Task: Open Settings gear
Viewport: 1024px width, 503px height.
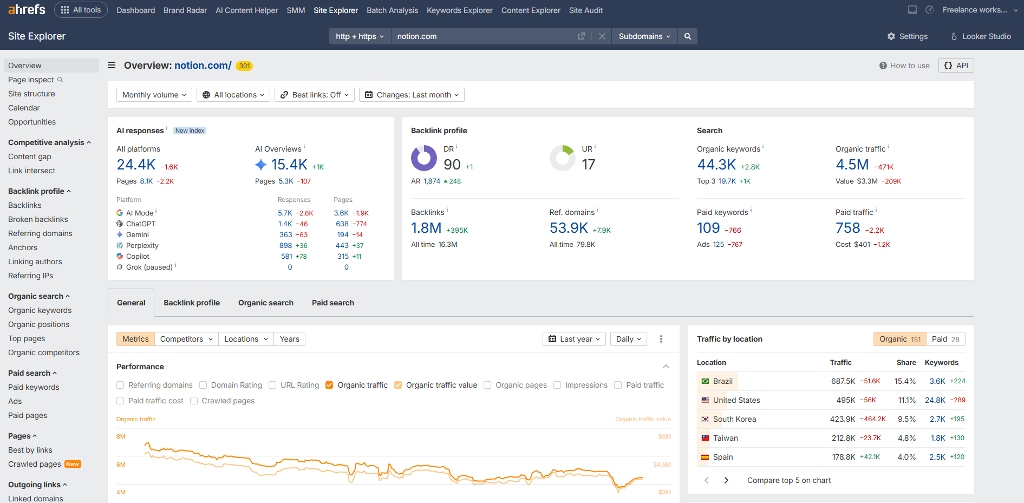Action: [907, 36]
